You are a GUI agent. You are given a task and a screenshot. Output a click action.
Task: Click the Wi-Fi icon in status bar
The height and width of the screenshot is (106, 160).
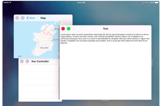[x=10, y=2]
